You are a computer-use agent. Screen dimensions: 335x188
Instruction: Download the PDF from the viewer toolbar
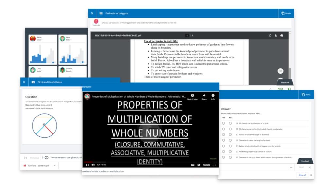(276, 35)
